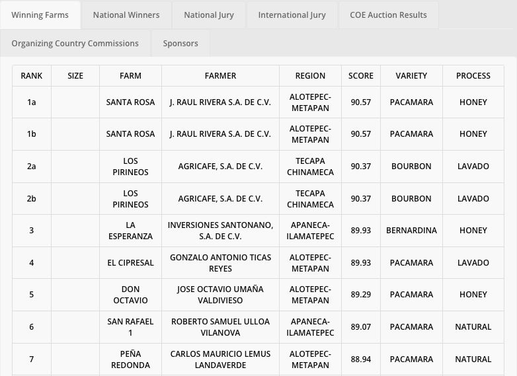Select score 90.37 in row 2b
Image resolution: width=517 pixels, height=376 pixels.
pos(361,199)
